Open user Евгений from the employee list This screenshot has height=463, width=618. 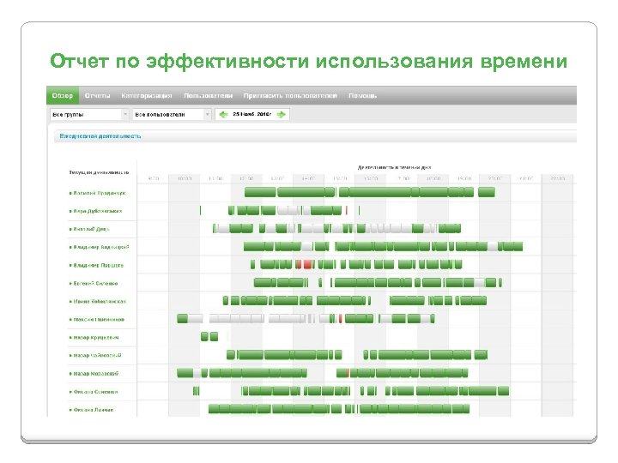tap(95, 283)
